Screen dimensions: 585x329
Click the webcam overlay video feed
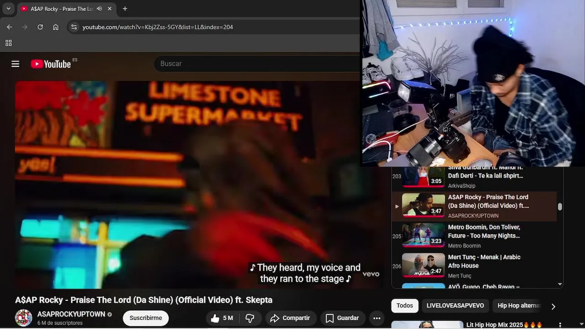coord(473,83)
